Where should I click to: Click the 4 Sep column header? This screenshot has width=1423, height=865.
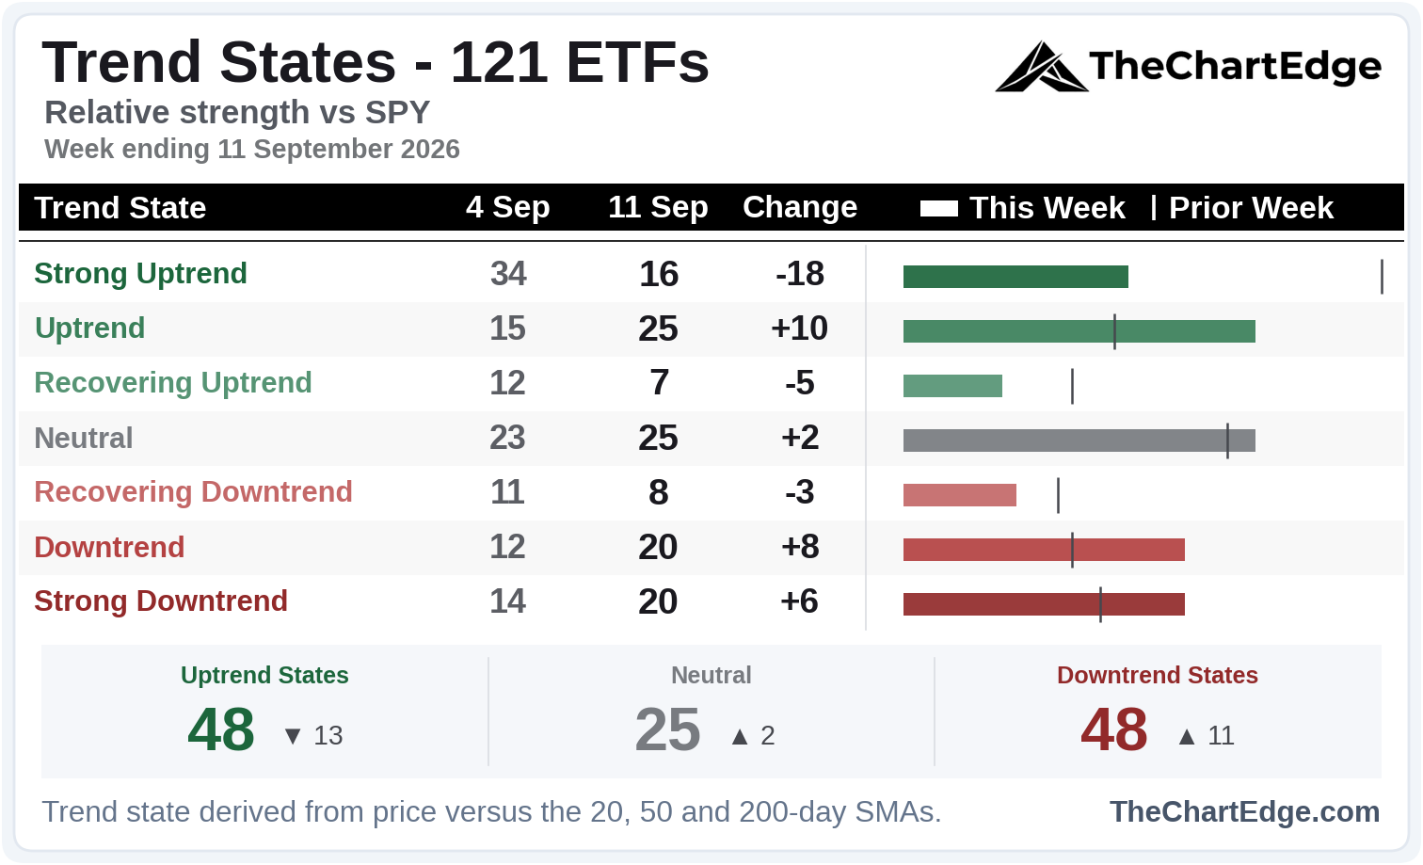coord(508,207)
